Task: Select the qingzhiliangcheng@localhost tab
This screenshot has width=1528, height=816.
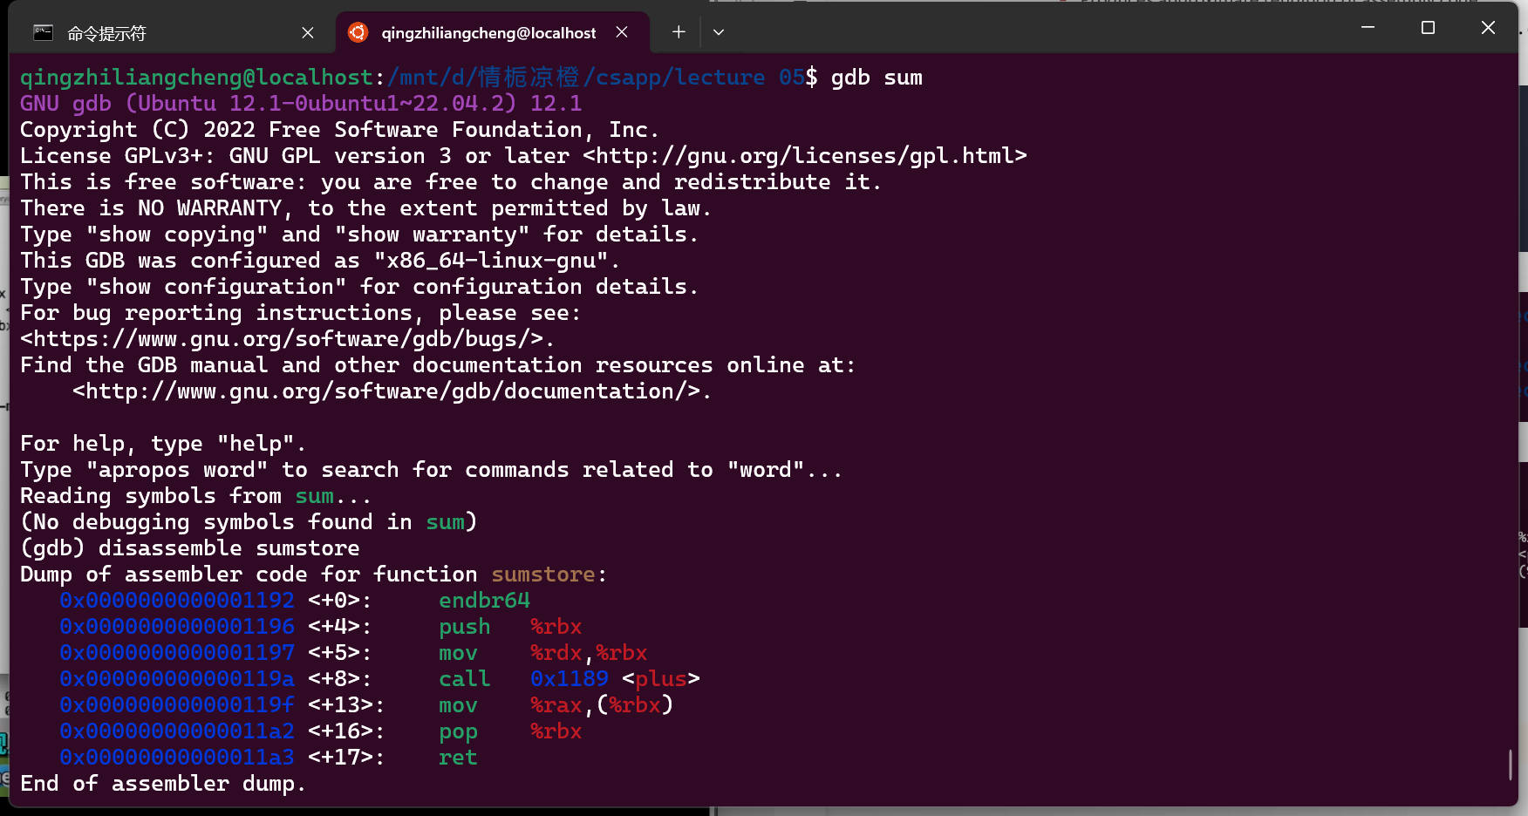Action: pos(488,33)
